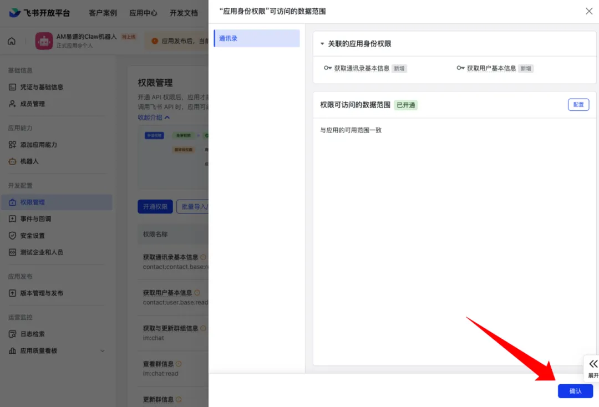Select the 通讯录 tab in dialog
This screenshot has width=599, height=407.
[x=256, y=38]
